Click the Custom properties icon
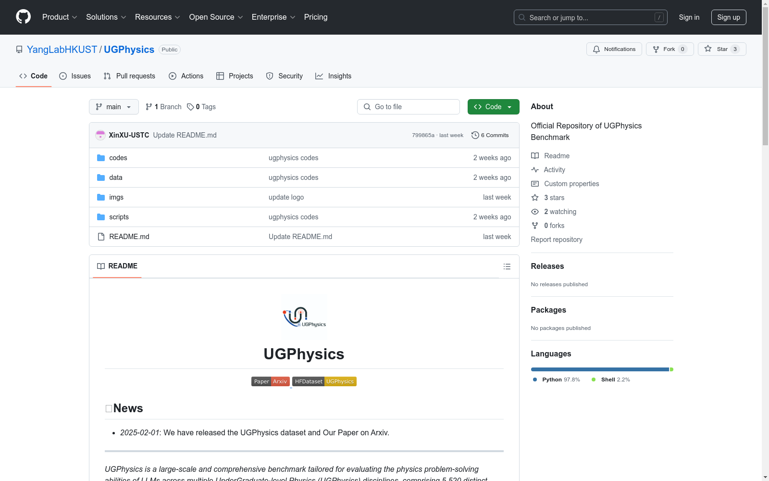The height and width of the screenshot is (481, 769). [535, 184]
